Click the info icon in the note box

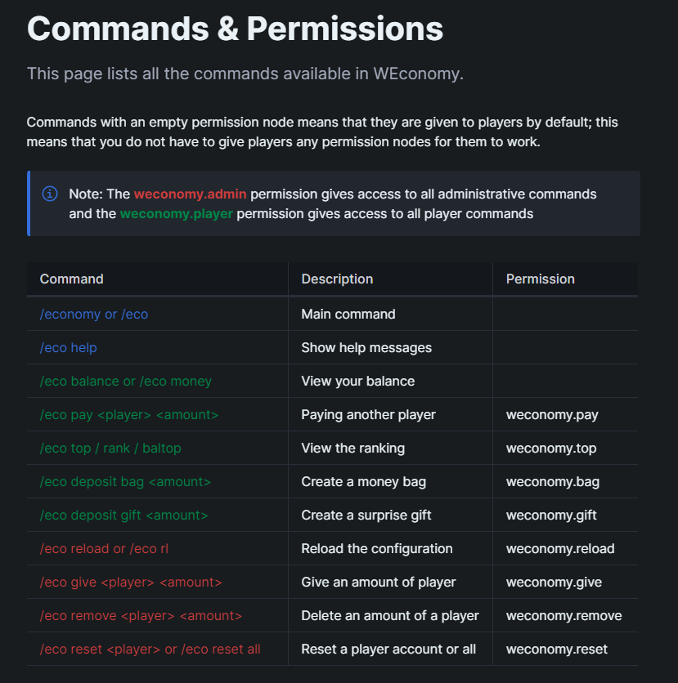(50, 194)
